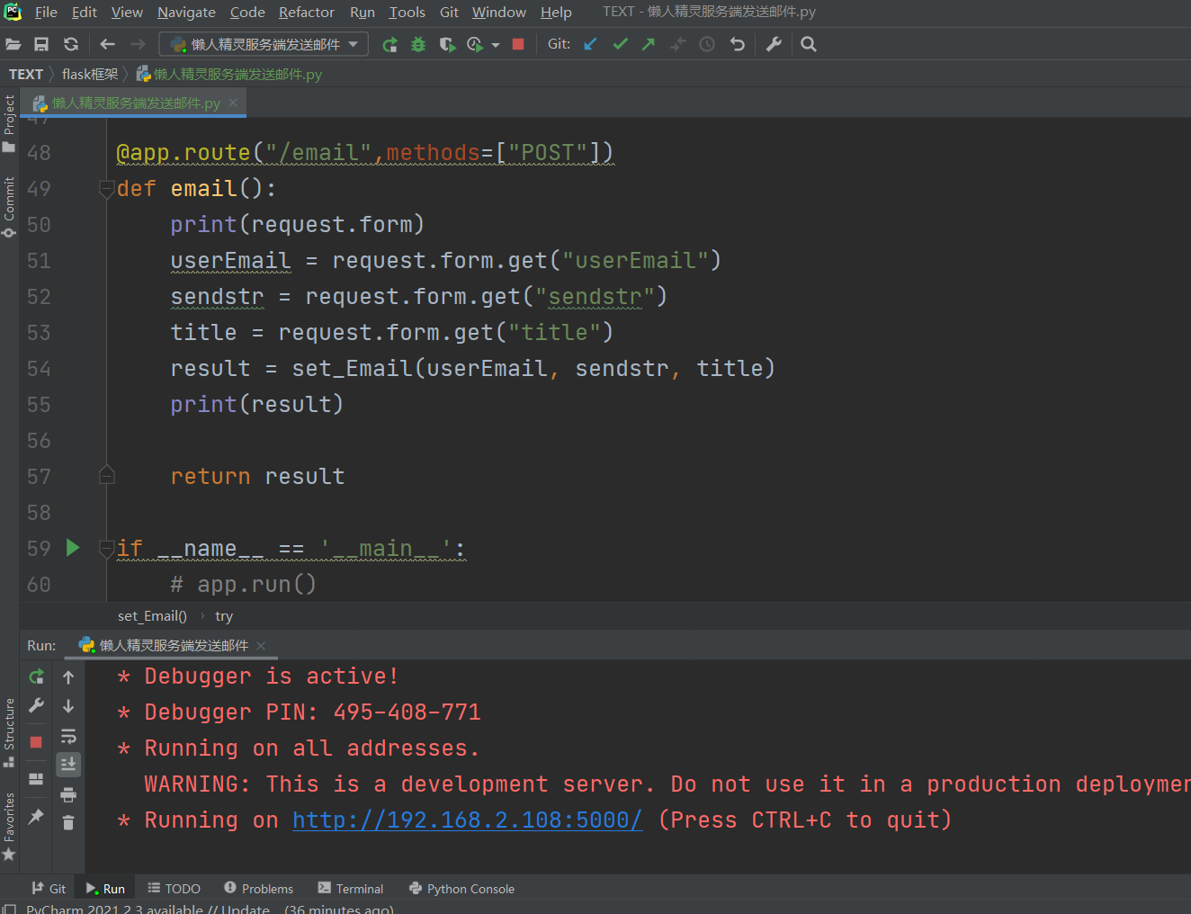Open the Refactor menu

tap(307, 12)
